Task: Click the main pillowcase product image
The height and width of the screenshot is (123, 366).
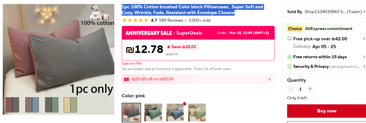Action: coord(59,55)
